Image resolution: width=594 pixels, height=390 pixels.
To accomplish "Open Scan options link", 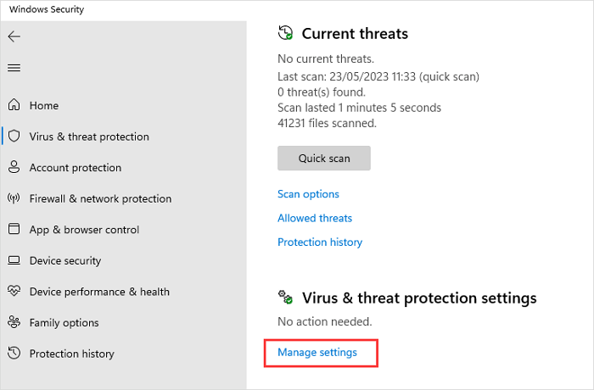I will tap(308, 194).
